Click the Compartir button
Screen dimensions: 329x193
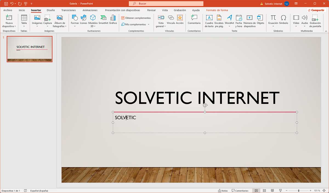pyautogui.click(x=316, y=10)
